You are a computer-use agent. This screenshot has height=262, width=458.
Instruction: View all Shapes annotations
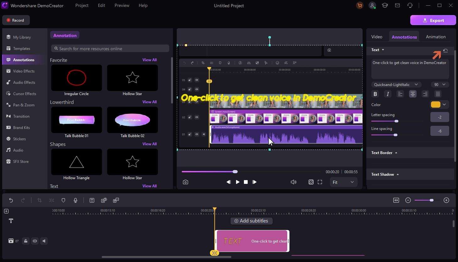click(149, 144)
